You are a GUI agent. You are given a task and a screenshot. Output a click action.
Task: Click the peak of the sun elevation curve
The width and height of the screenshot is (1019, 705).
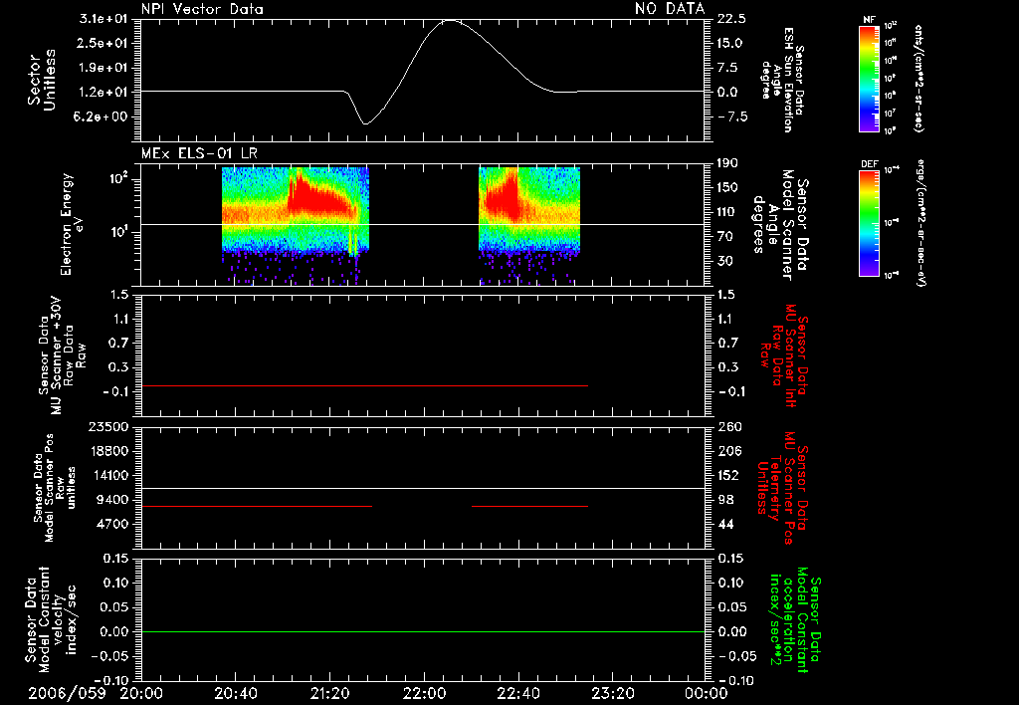tap(450, 20)
